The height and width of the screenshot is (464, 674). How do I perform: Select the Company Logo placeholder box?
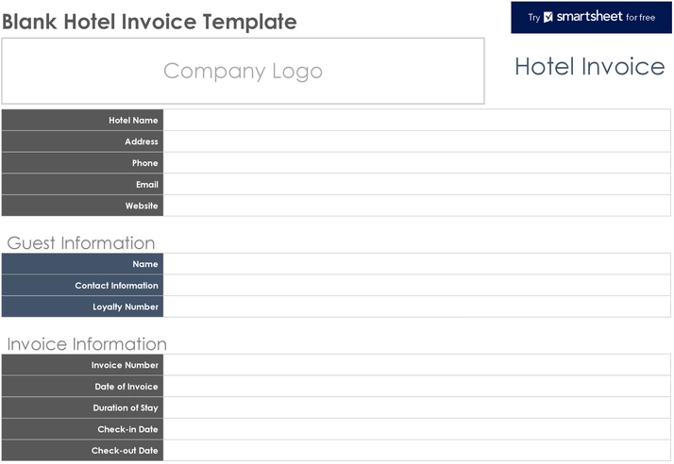(243, 71)
